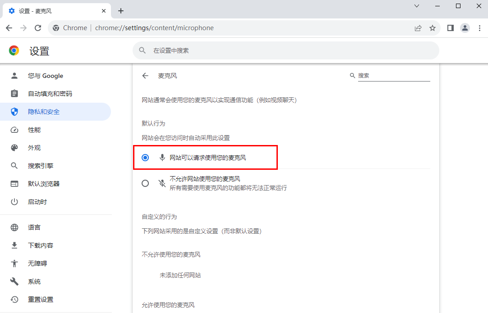
Task: Click the 默认行为 heading
Action: (x=153, y=123)
